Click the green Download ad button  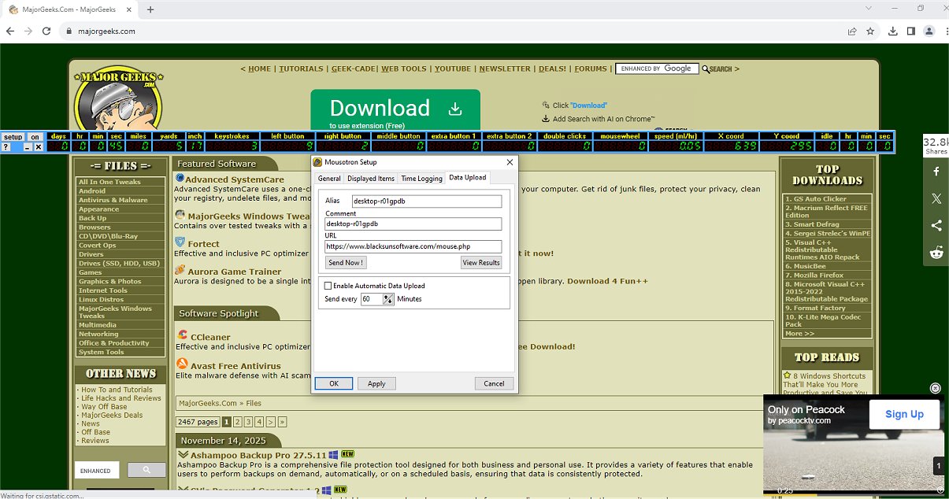(x=395, y=111)
